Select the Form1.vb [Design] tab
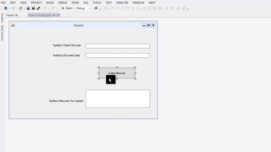The height and width of the screenshot is (152, 271). [39, 15]
